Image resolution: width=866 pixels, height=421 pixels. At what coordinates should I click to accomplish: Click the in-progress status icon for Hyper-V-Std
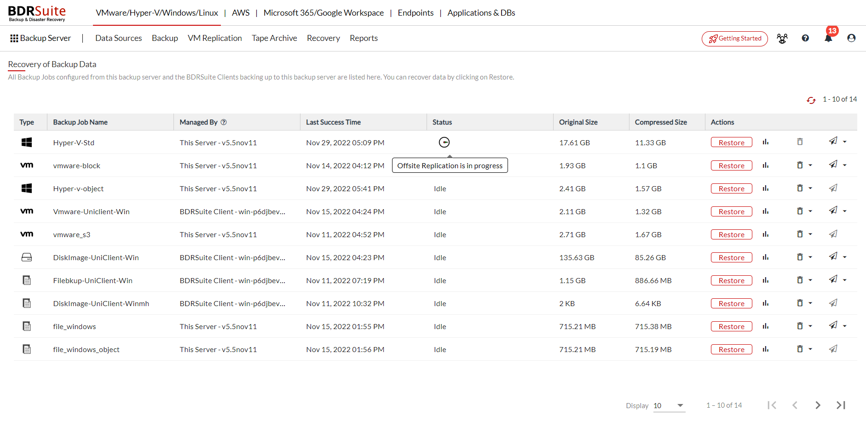[444, 142]
